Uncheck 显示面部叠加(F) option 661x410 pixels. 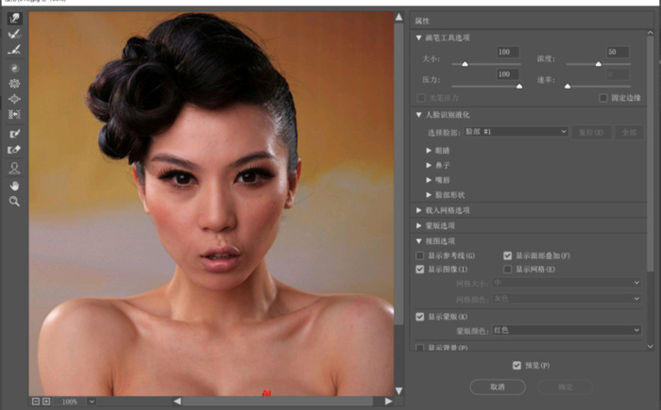coord(508,255)
